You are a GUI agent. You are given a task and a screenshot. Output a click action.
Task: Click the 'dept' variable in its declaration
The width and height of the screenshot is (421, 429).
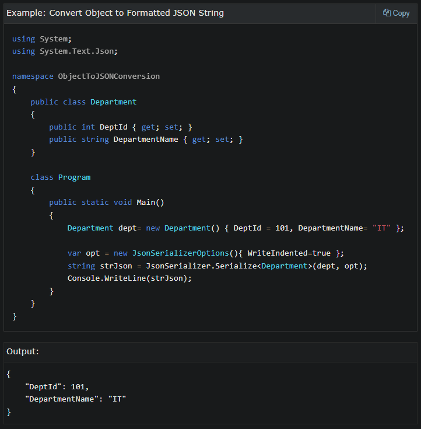(x=127, y=228)
